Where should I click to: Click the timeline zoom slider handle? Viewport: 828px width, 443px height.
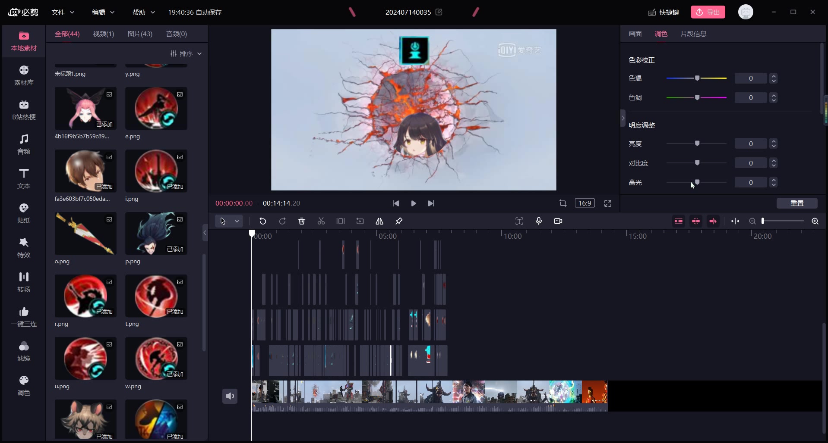[763, 221]
